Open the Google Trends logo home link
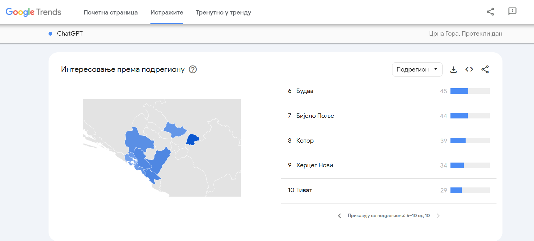This screenshot has width=534, height=241. [x=33, y=12]
